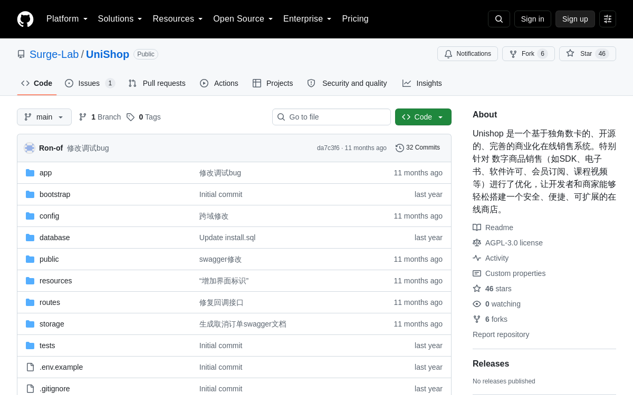This screenshot has height=395, width=633.
Task: Click the bootstrap folder icon
Action: (30, 194)
